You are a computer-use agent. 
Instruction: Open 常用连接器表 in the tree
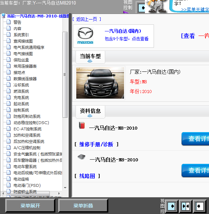pos(25,66)
